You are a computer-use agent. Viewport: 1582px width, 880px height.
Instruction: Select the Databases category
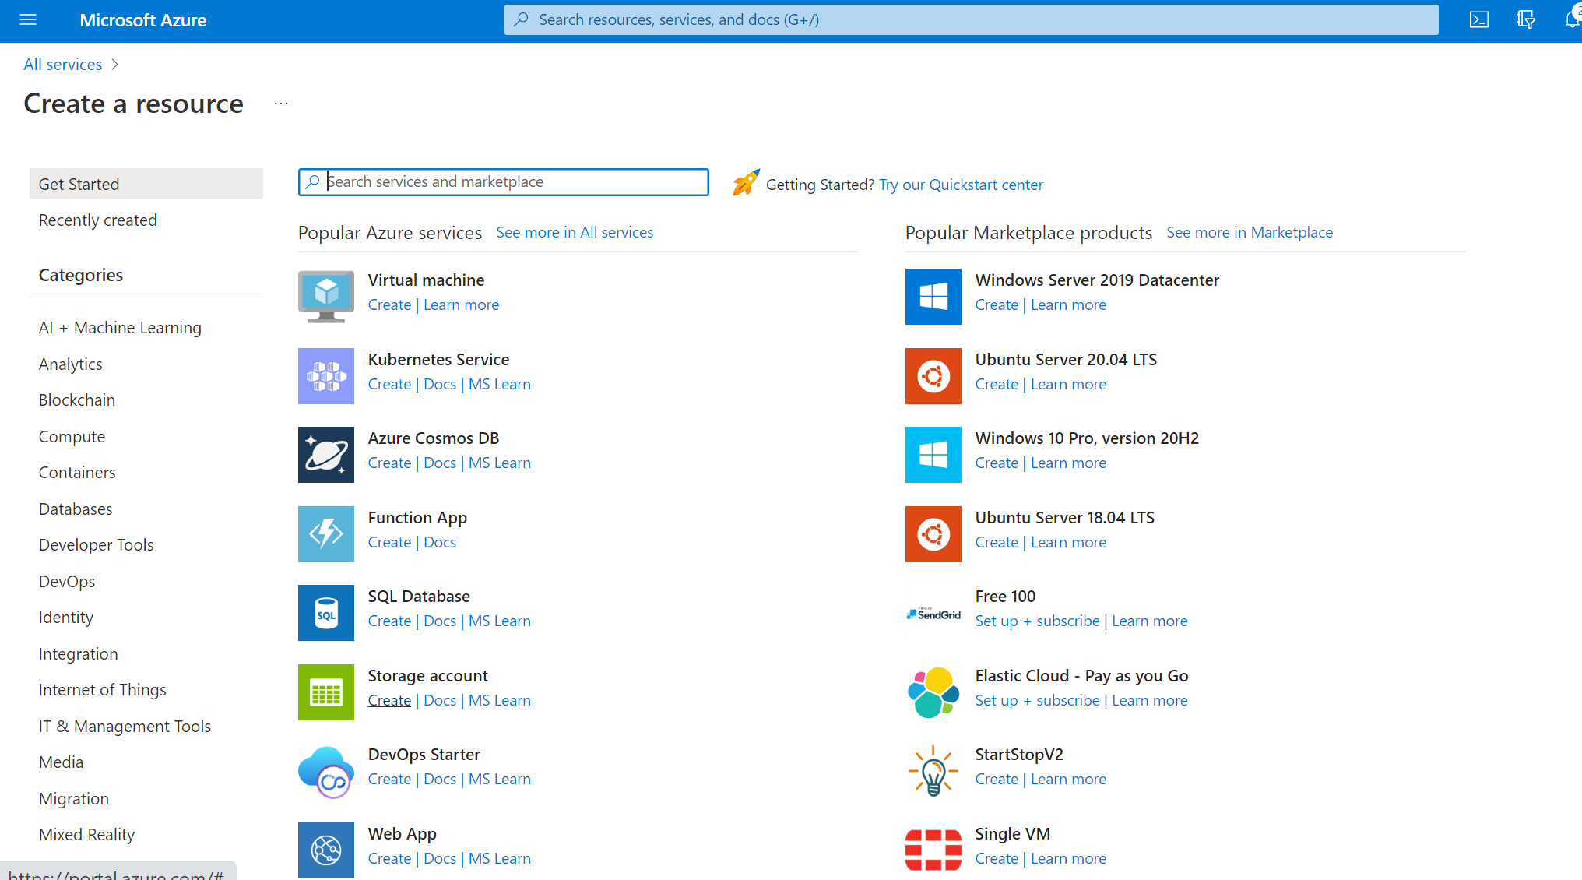pos(75,509)
